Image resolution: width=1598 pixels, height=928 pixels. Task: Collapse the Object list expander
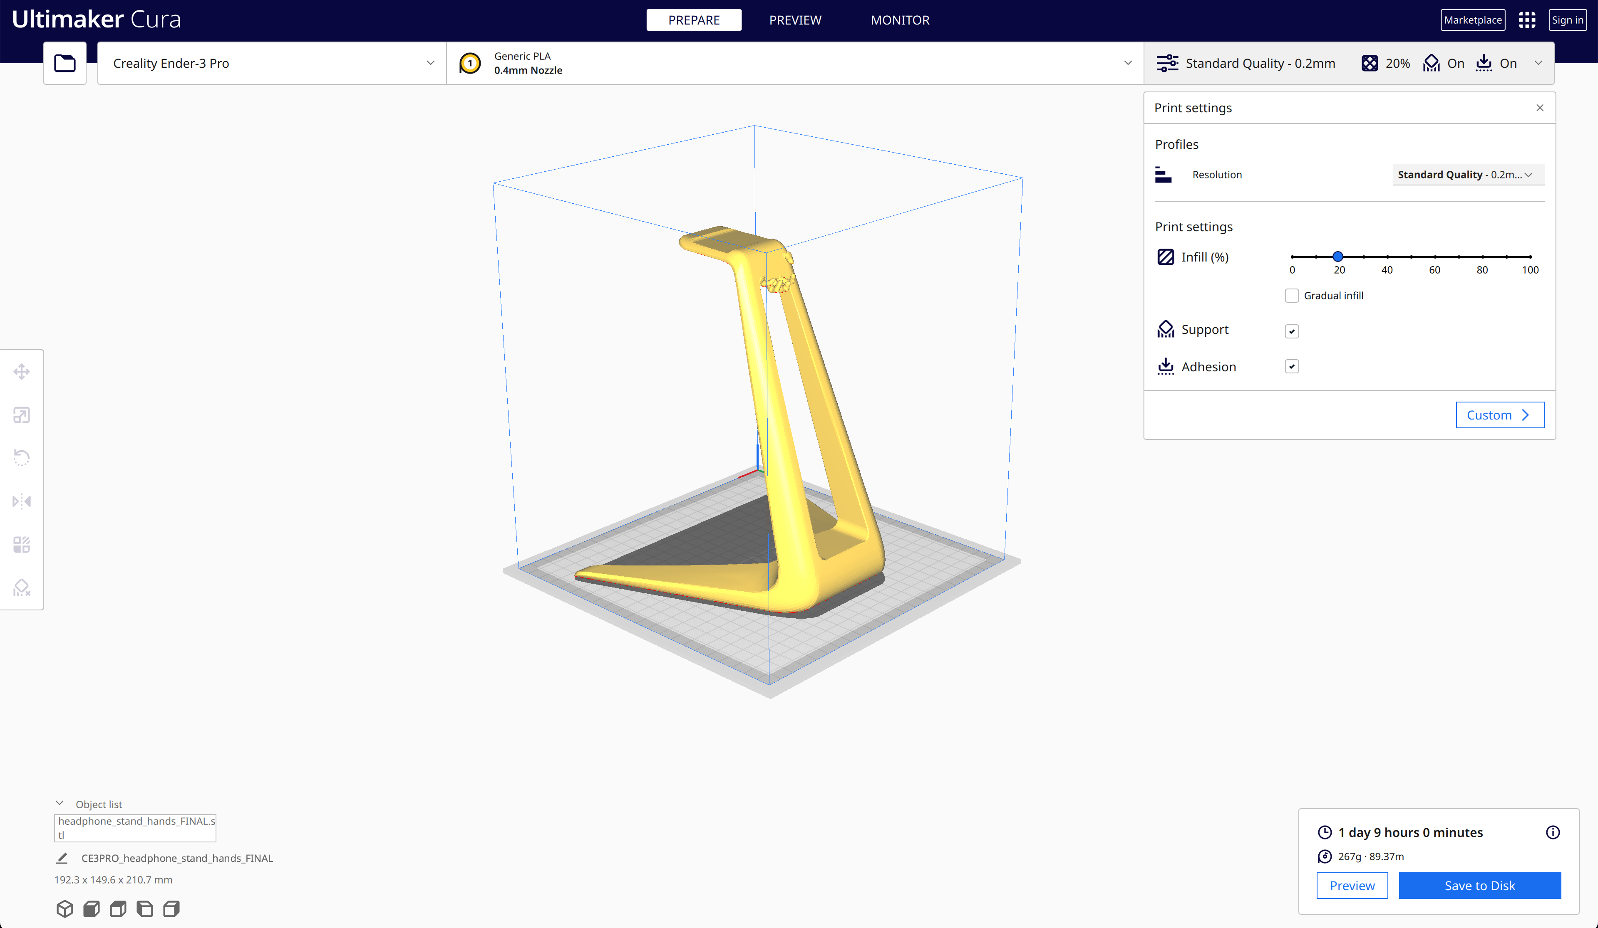point(60,803)
